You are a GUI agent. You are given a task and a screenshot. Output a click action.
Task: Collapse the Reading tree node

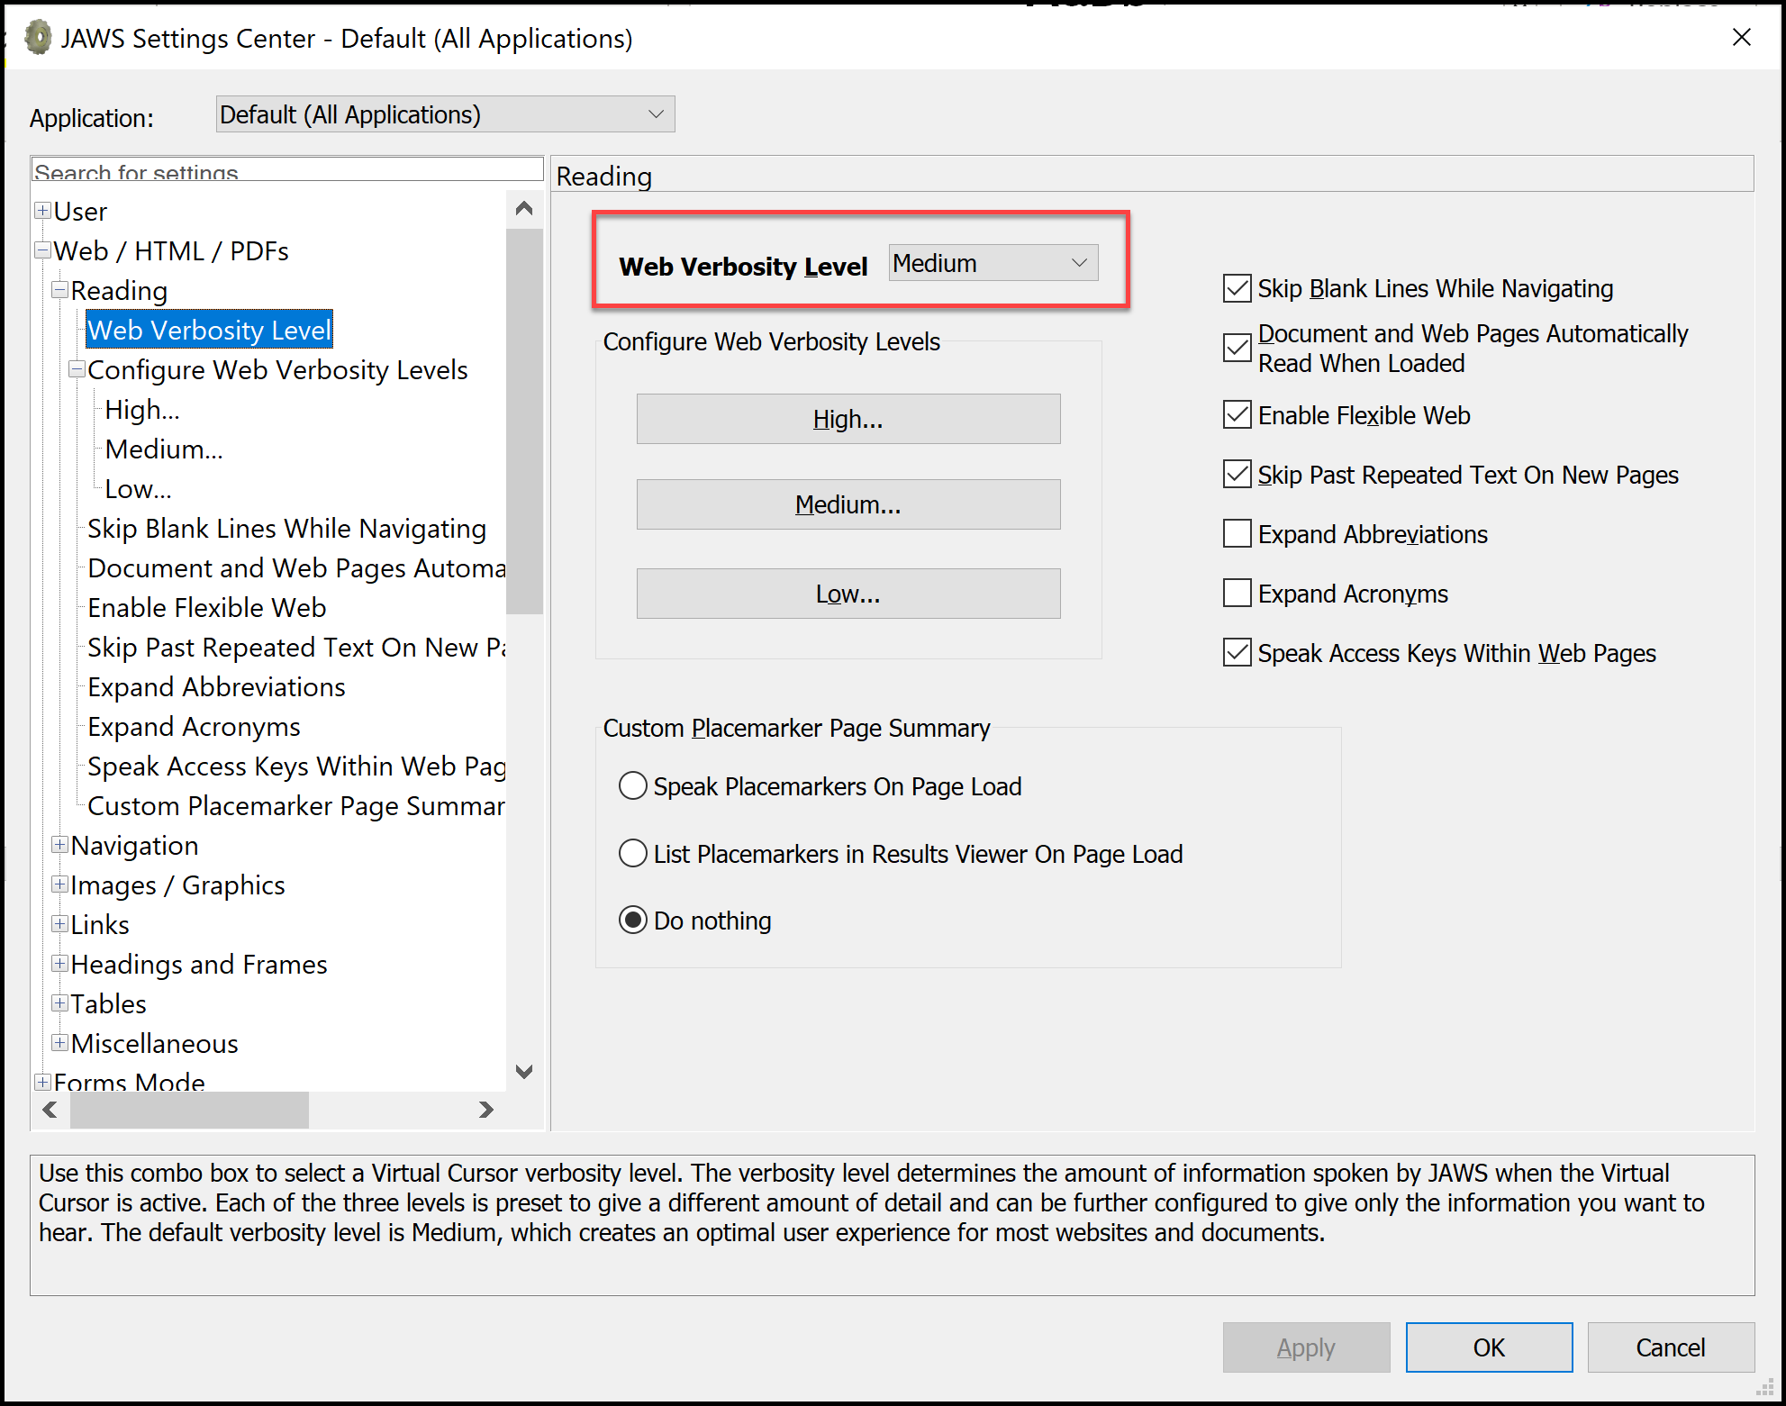tap(59, 290)
